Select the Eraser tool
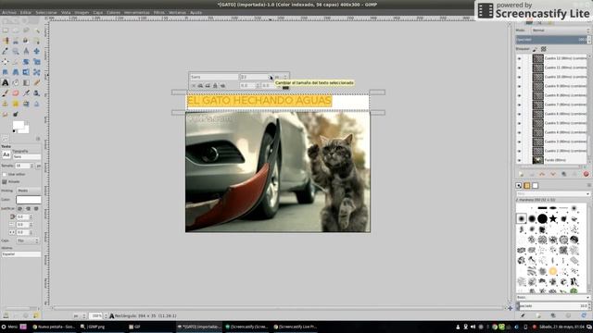 click(x=16, y=92)
